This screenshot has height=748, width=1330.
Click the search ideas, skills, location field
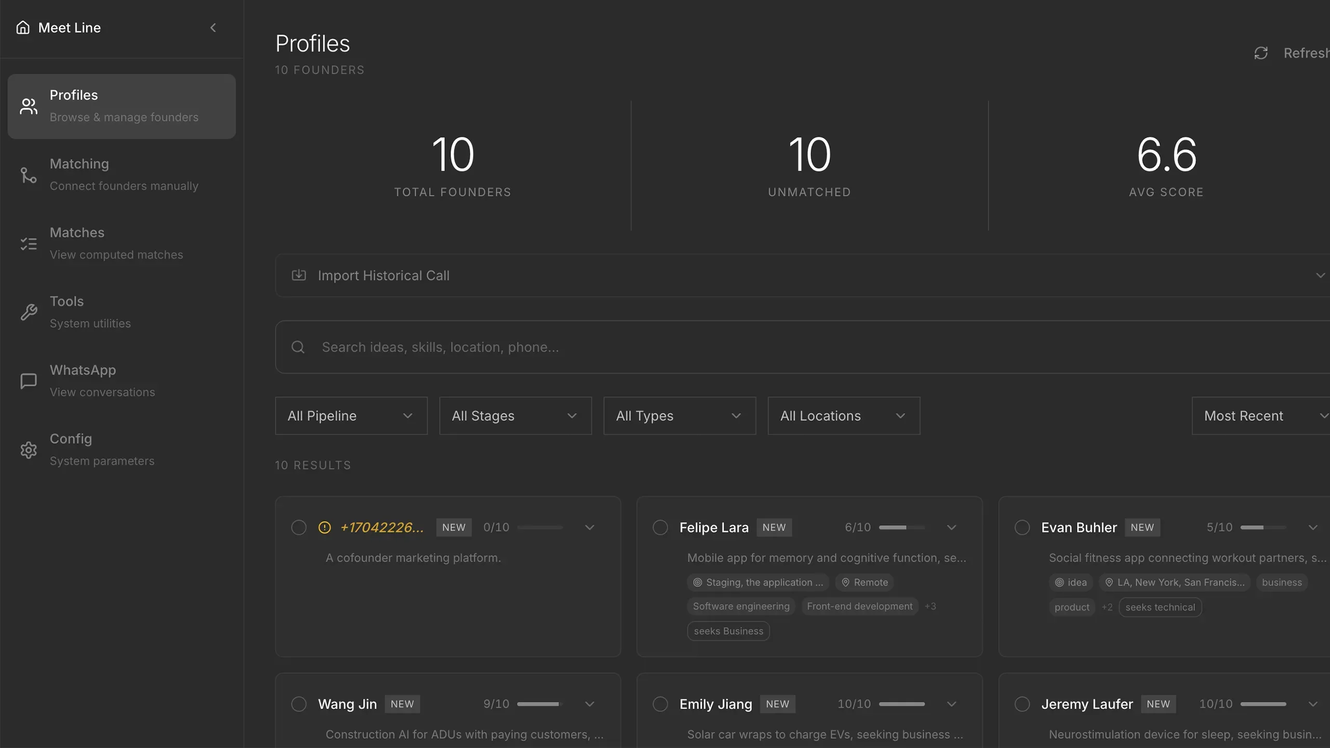click(803, 347)
